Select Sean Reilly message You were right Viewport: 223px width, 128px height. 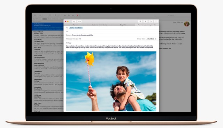[x=47, y=42]
